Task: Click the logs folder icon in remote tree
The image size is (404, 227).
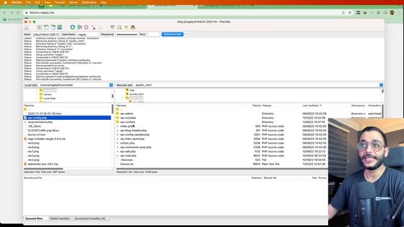Action: pyautogui.click(x=127, y=90)
